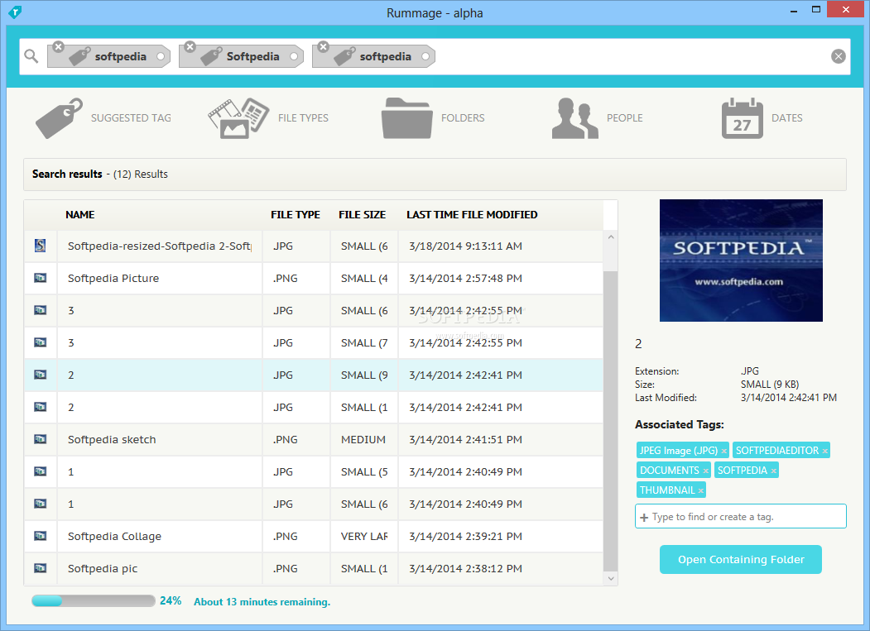Click the plus icon in tag field
This screenshot has height=631, width=870.
[644, 518]
